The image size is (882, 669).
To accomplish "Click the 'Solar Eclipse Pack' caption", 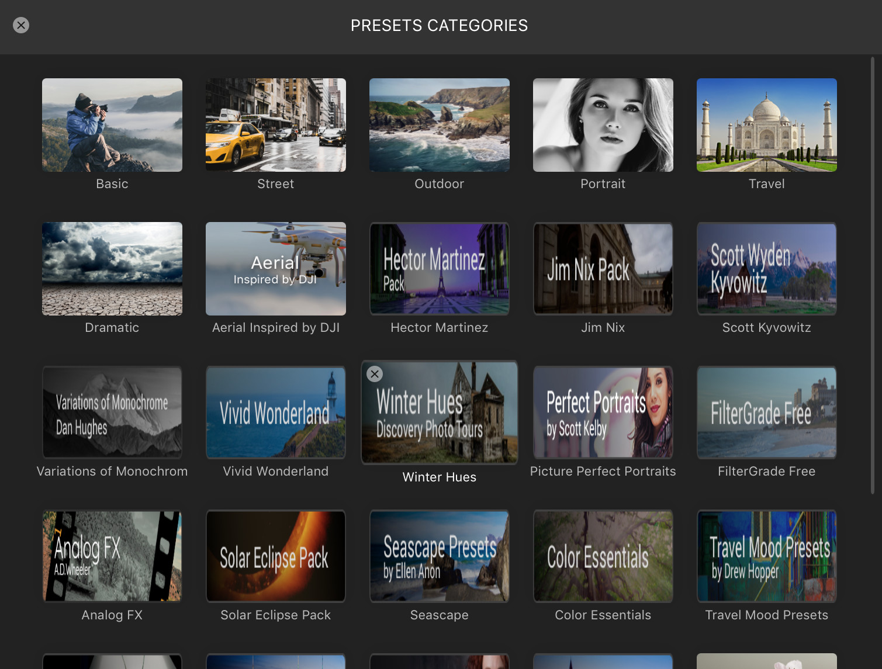I will pos(276,615).
